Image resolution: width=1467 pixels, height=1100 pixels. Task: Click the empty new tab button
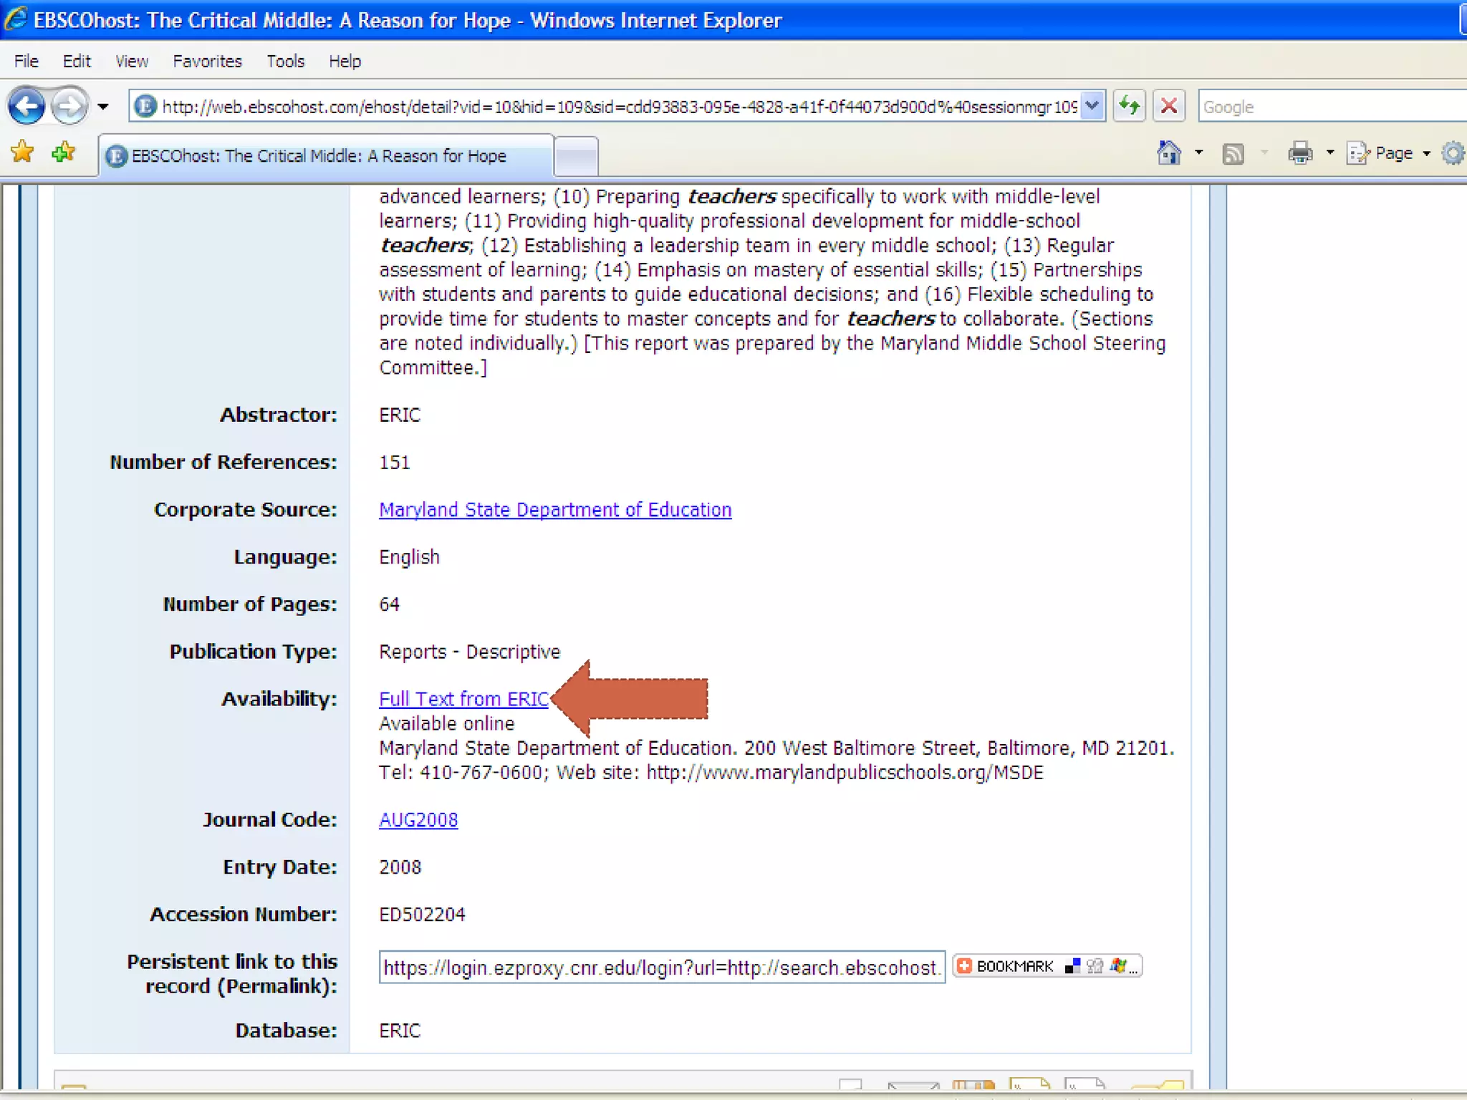pyautogui.click(x=576, y=155)
